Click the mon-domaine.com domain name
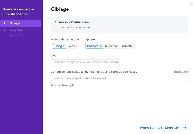Image resolution: width=195 pixels, height=134 pixels. pos(74,22)
